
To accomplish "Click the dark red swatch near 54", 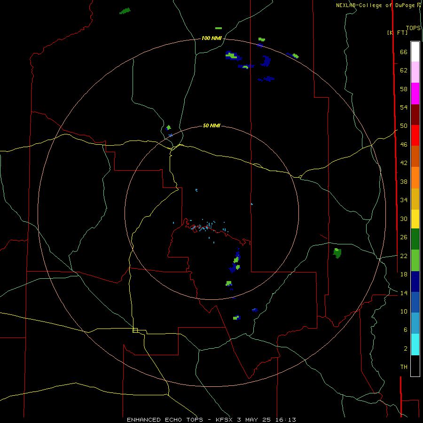I will [415, 114].
